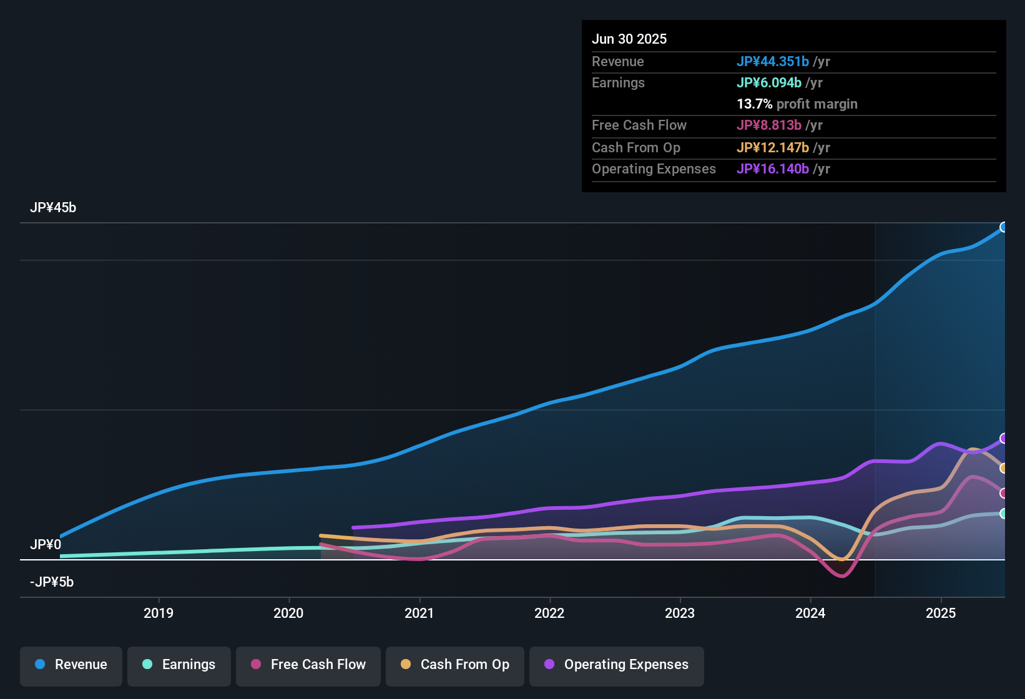Select the purple Operating Expenses legend dot

[548, 665]
